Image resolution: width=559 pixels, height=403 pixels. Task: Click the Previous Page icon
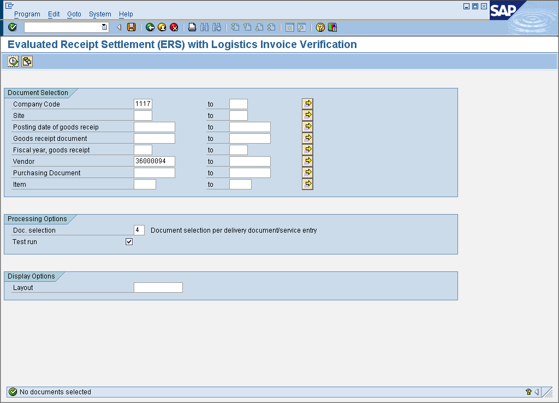(247, 27)
